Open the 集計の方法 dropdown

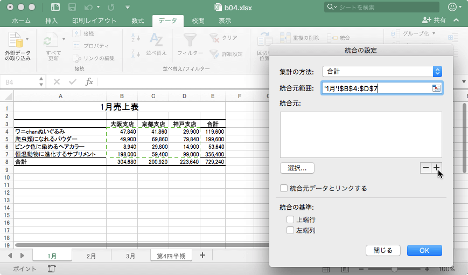point(382,72)
